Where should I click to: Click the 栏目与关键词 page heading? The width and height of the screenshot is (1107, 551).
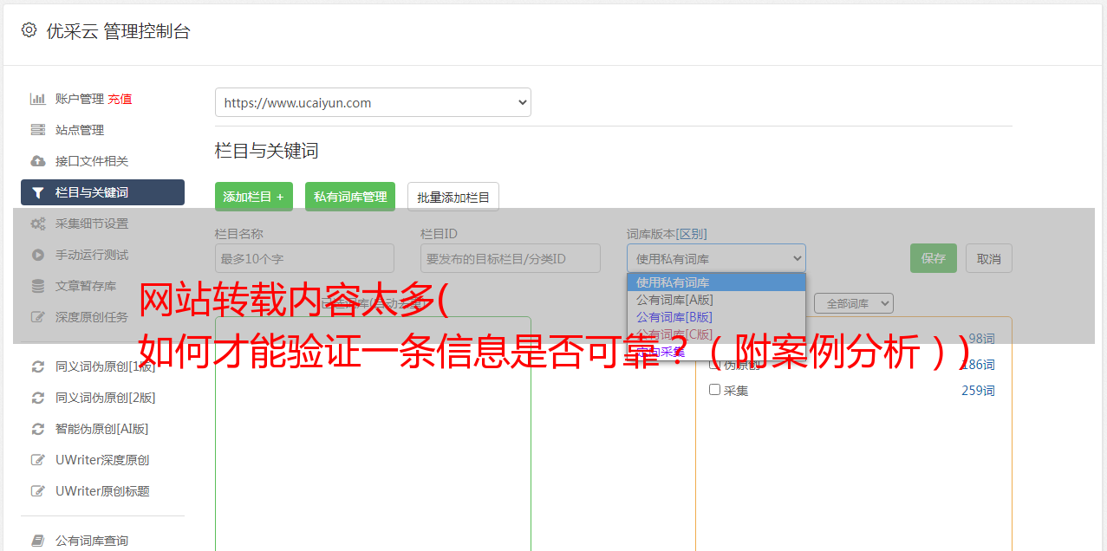267,151
